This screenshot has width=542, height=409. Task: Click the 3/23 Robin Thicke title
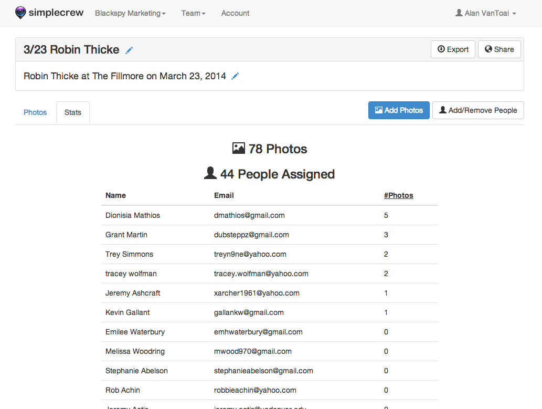click(71, 49)
